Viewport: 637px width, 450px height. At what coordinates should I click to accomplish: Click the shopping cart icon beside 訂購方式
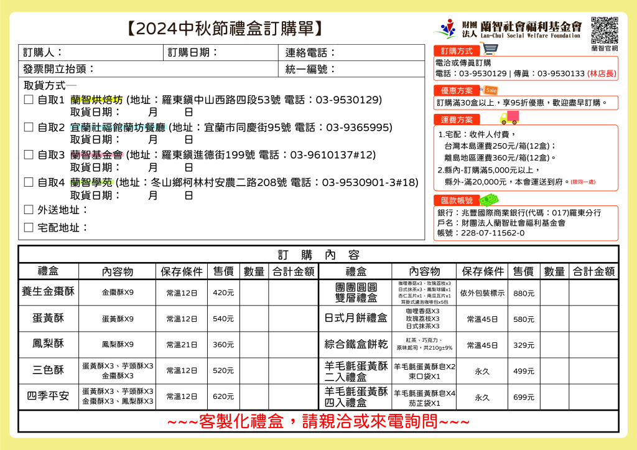pos(490,49)
